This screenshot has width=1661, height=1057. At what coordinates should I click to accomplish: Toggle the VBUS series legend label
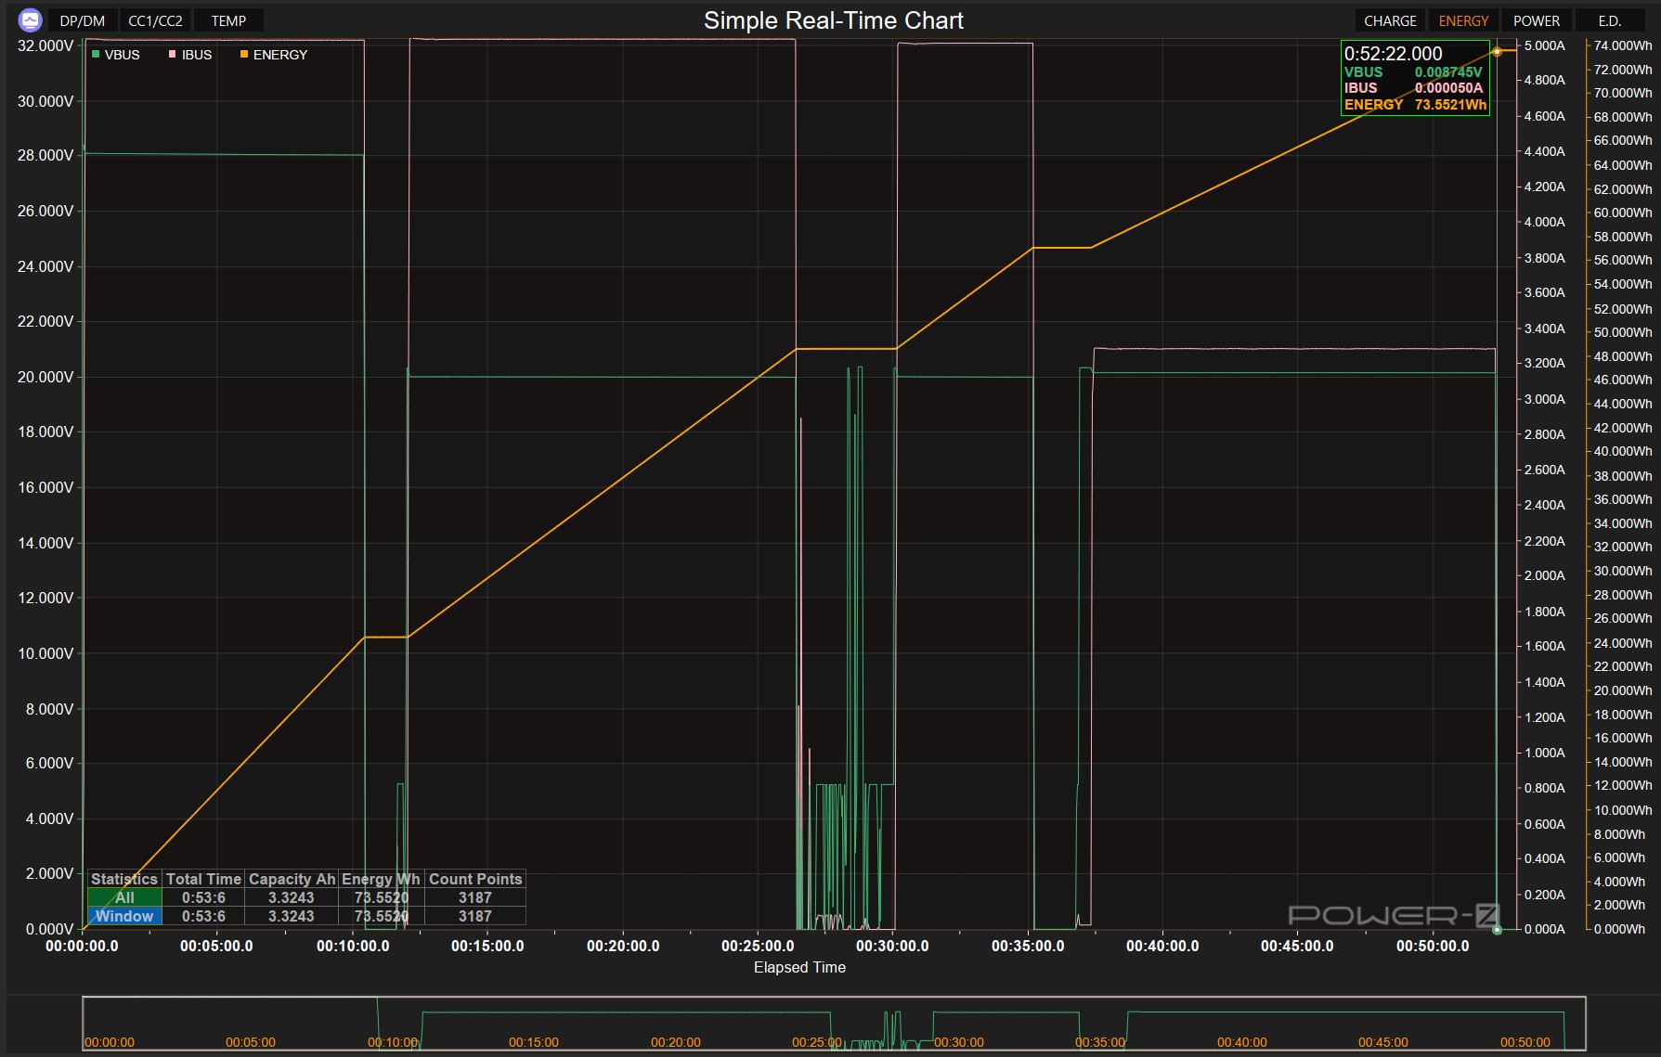click(x=122, y=55)
